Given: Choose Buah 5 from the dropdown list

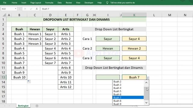Looking at the screenshot, I should [128, 91].
